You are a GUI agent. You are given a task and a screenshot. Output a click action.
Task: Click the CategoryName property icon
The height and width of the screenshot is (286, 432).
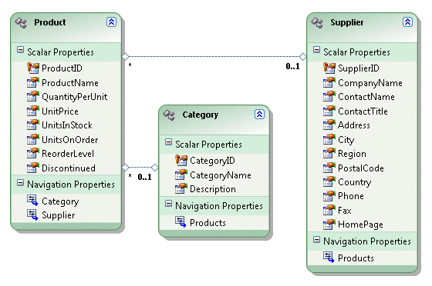(x=181, y=175)
